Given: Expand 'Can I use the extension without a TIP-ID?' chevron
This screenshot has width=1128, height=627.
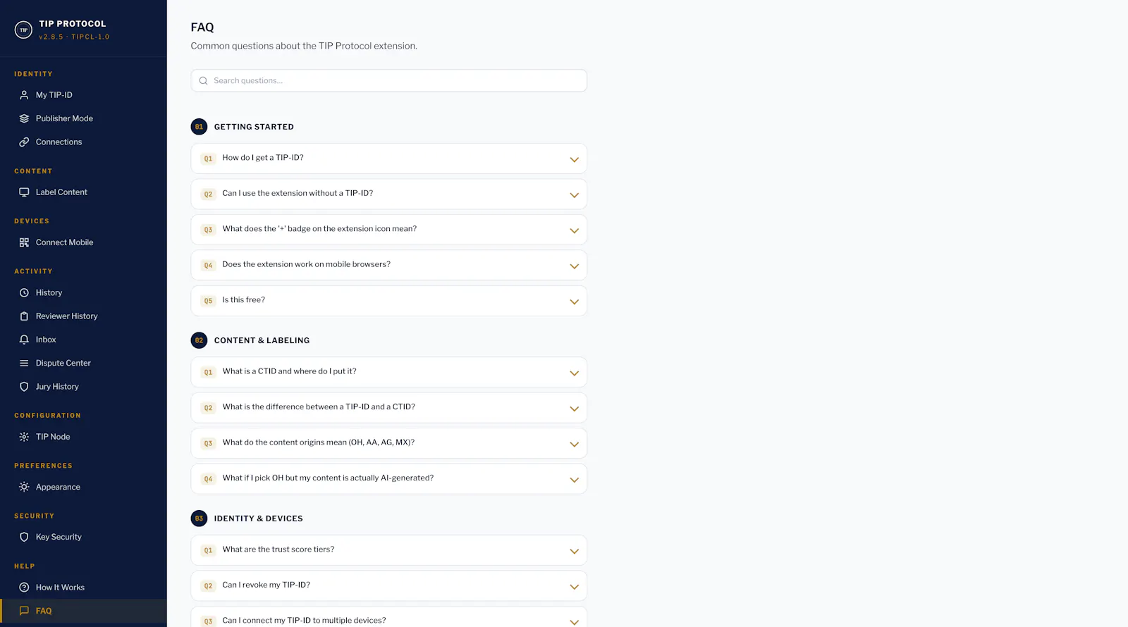Looking at the screenshot, I should (574, 195).
